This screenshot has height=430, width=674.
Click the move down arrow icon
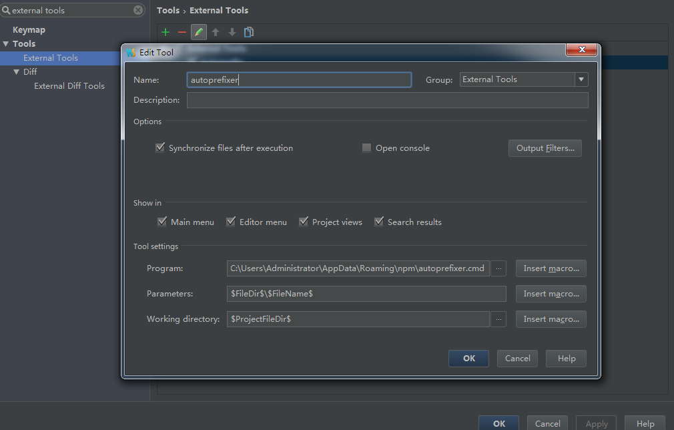232,32
